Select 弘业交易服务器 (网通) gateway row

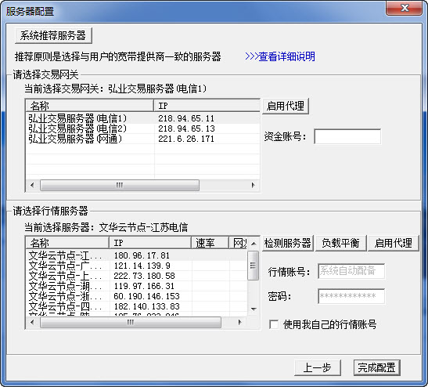coord(142,139)
